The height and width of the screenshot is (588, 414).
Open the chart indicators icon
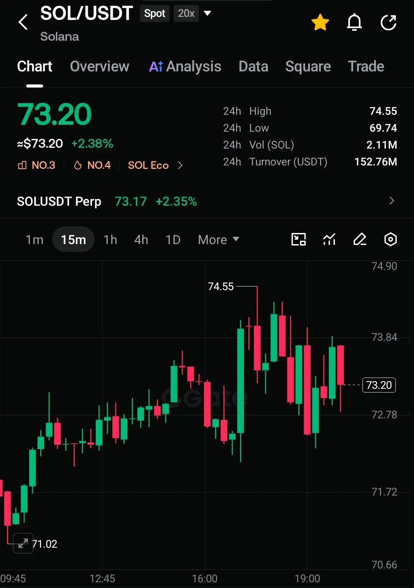(329, 239)
